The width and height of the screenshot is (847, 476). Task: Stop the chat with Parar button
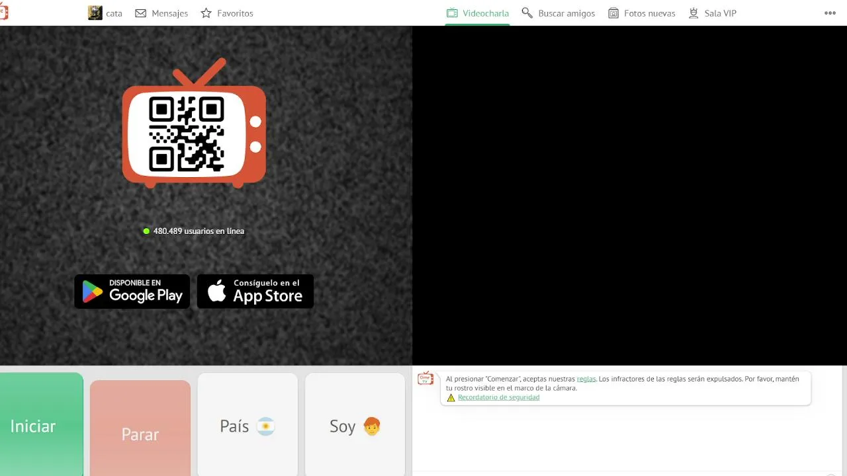click(x=140, y=428)
